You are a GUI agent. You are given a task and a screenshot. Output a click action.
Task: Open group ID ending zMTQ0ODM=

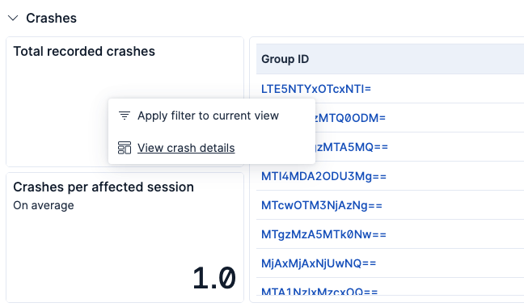tap(351, 118)
